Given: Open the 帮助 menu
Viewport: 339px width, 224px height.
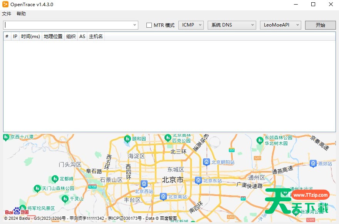Looking at the screenshot, I should click(21, 13).
